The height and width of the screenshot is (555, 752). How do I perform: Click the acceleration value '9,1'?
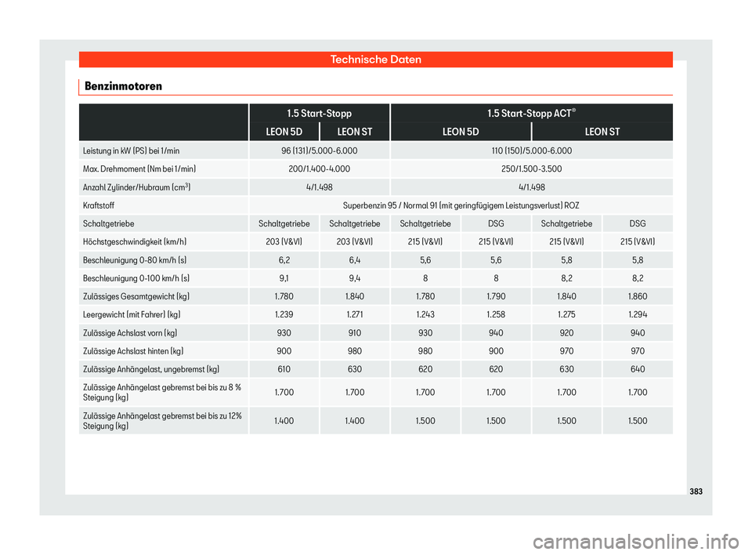tap(284, 278)
